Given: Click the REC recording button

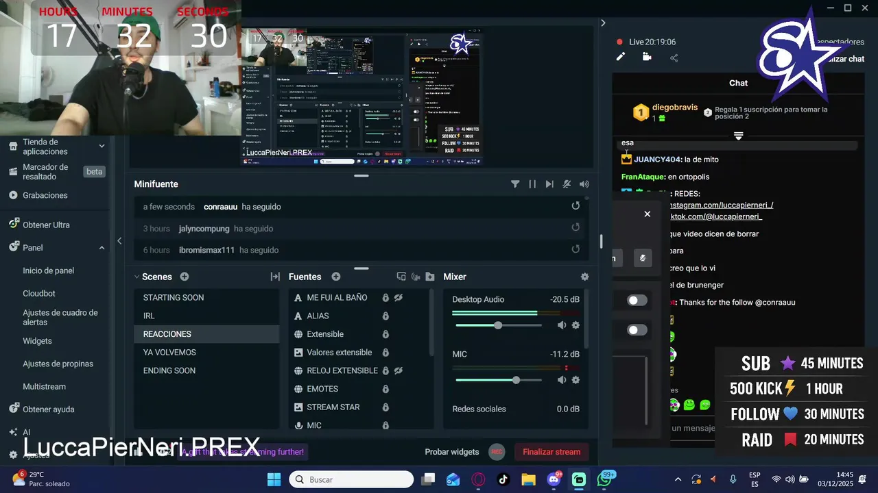Looking at the screenshot, I should tap(497, 452).
